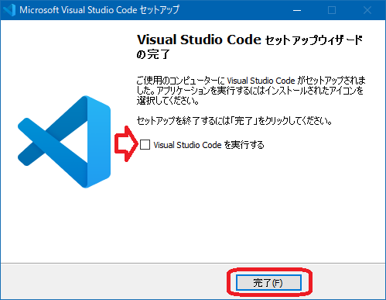Click the '選択してください。' line
Screen dimensions: 386x300
coord(168,100)
